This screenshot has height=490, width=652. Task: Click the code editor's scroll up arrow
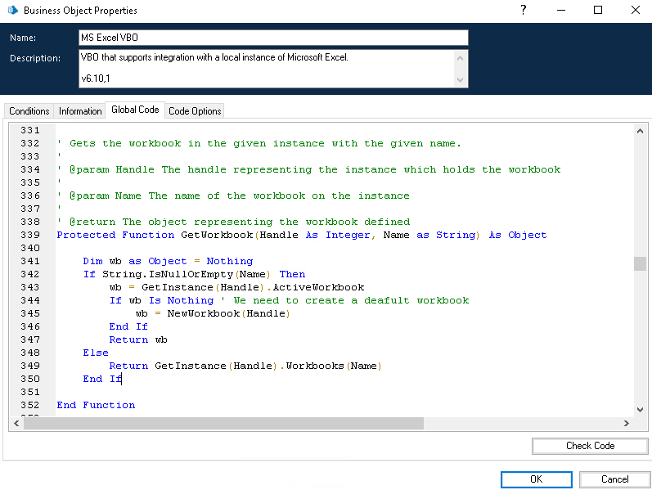[640, 130]
